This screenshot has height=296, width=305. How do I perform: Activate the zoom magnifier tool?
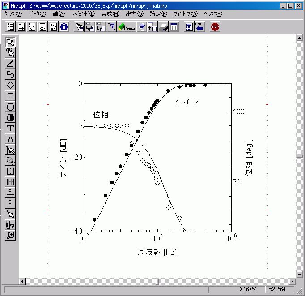[11, 236]
